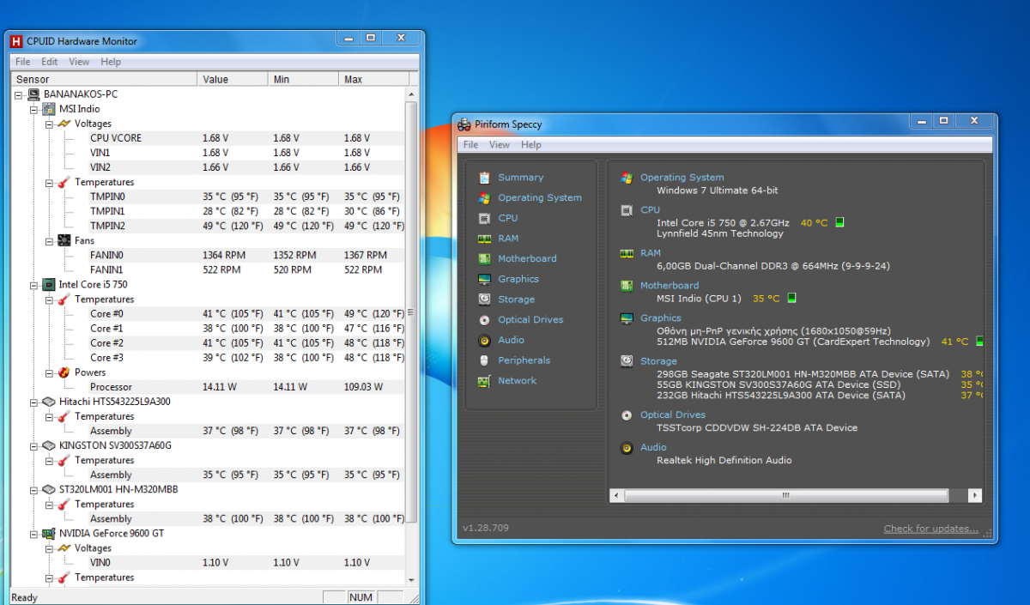
Task: Open CPU heading link in Speccy summary panel
Action: (x=651, y=209)
